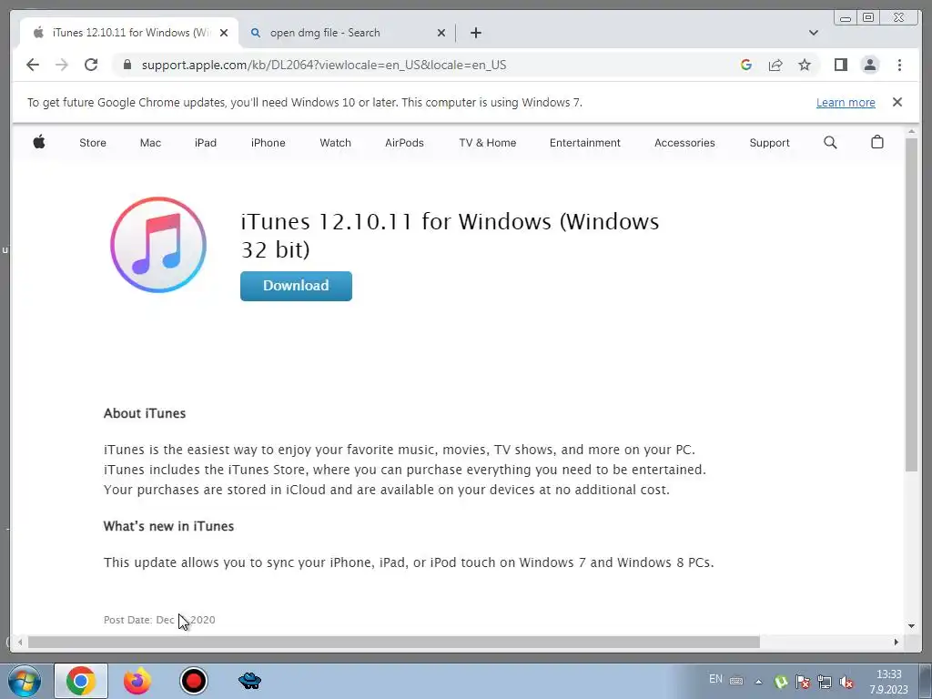View site information via lock icon
932x699 pixels.
pos(127,65)
